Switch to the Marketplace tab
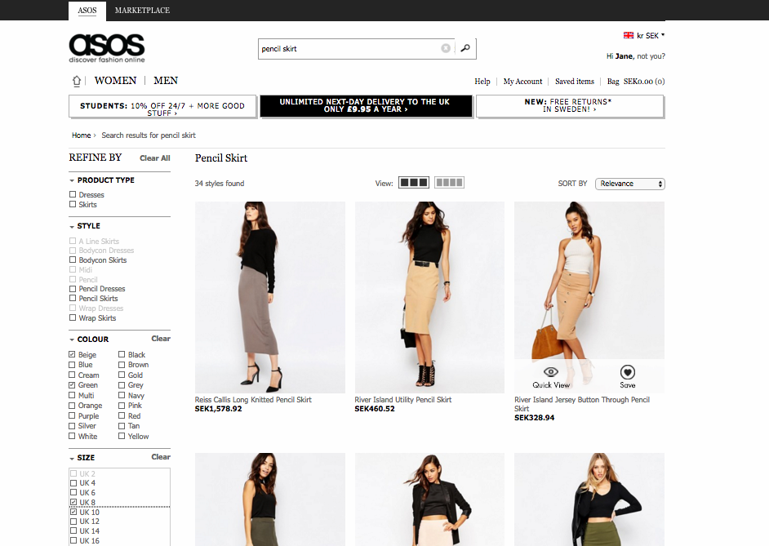Viewport: 769px width, 546px height. [x=142, y=11]
